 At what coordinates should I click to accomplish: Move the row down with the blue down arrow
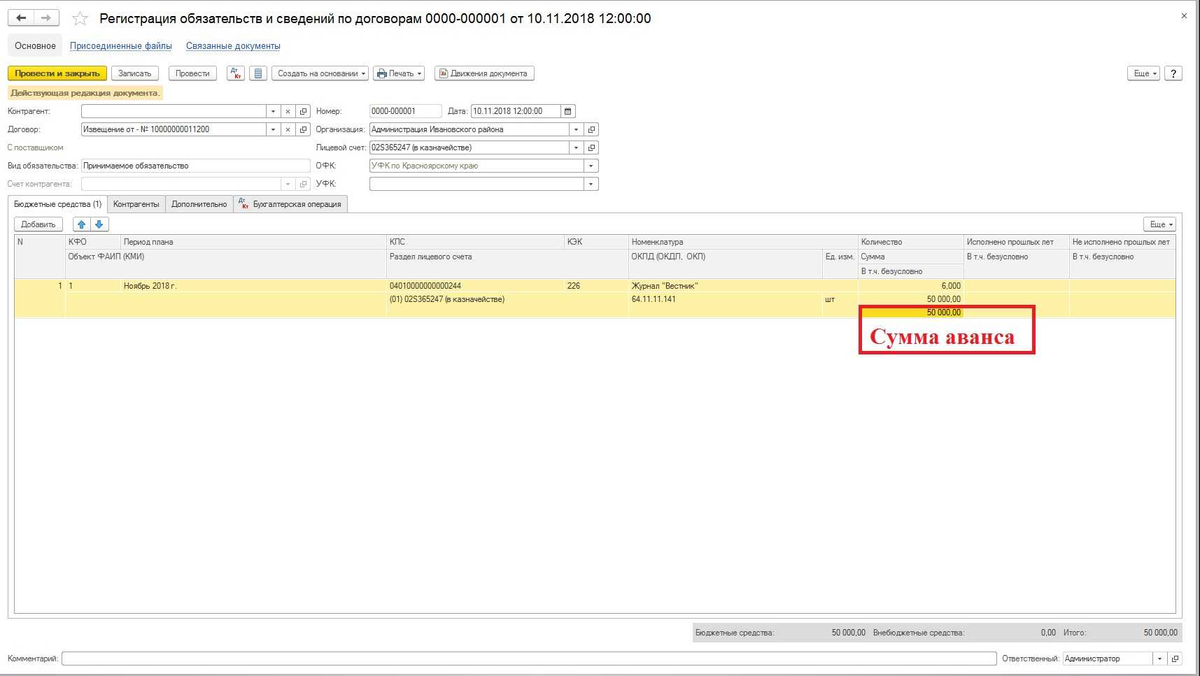click(99, 224)
